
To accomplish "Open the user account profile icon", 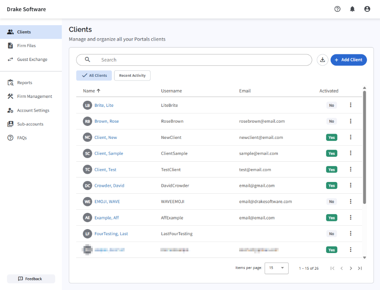I will (x=367, y=9).
